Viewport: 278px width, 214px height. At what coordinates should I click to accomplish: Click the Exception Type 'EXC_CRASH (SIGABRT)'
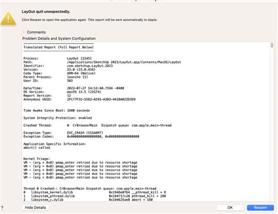click(x=85, y=133)
